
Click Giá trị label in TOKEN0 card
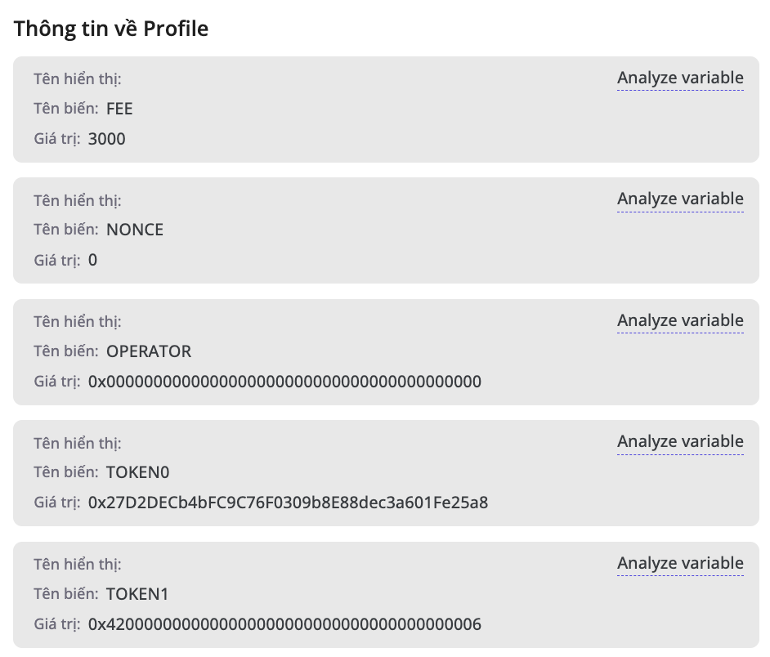point(57,503)
